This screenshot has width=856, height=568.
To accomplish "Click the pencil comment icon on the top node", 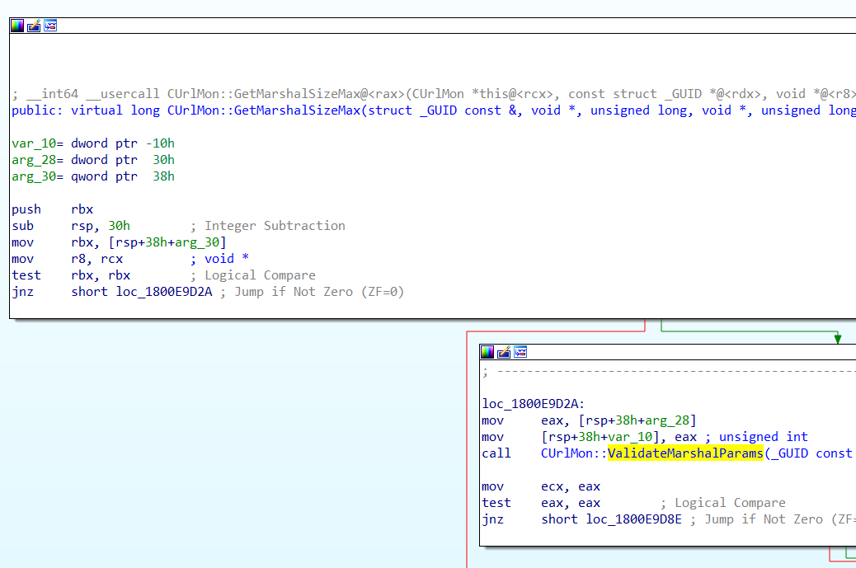I will [x=33, y=25].
